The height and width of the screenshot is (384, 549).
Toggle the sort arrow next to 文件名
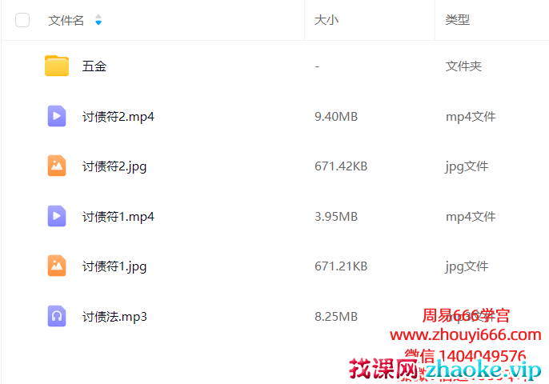98,20
